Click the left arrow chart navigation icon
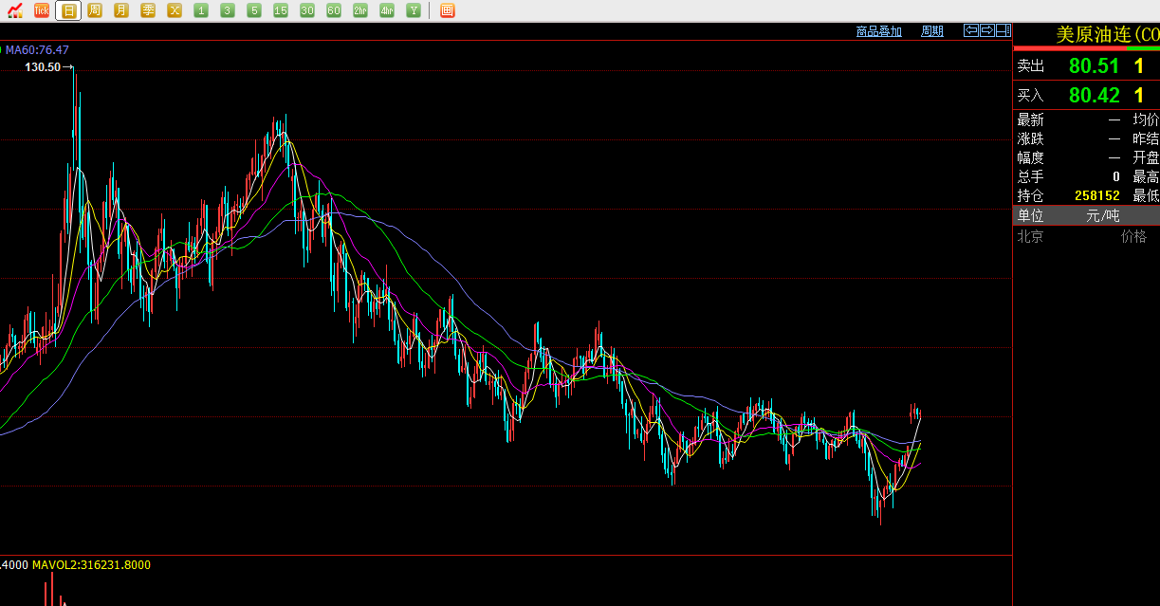 (971, 30)
